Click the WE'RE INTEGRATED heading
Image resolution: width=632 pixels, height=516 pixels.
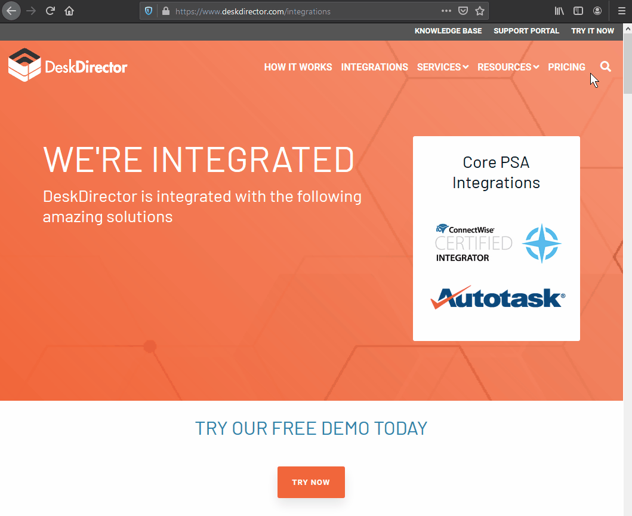point(199,160)
